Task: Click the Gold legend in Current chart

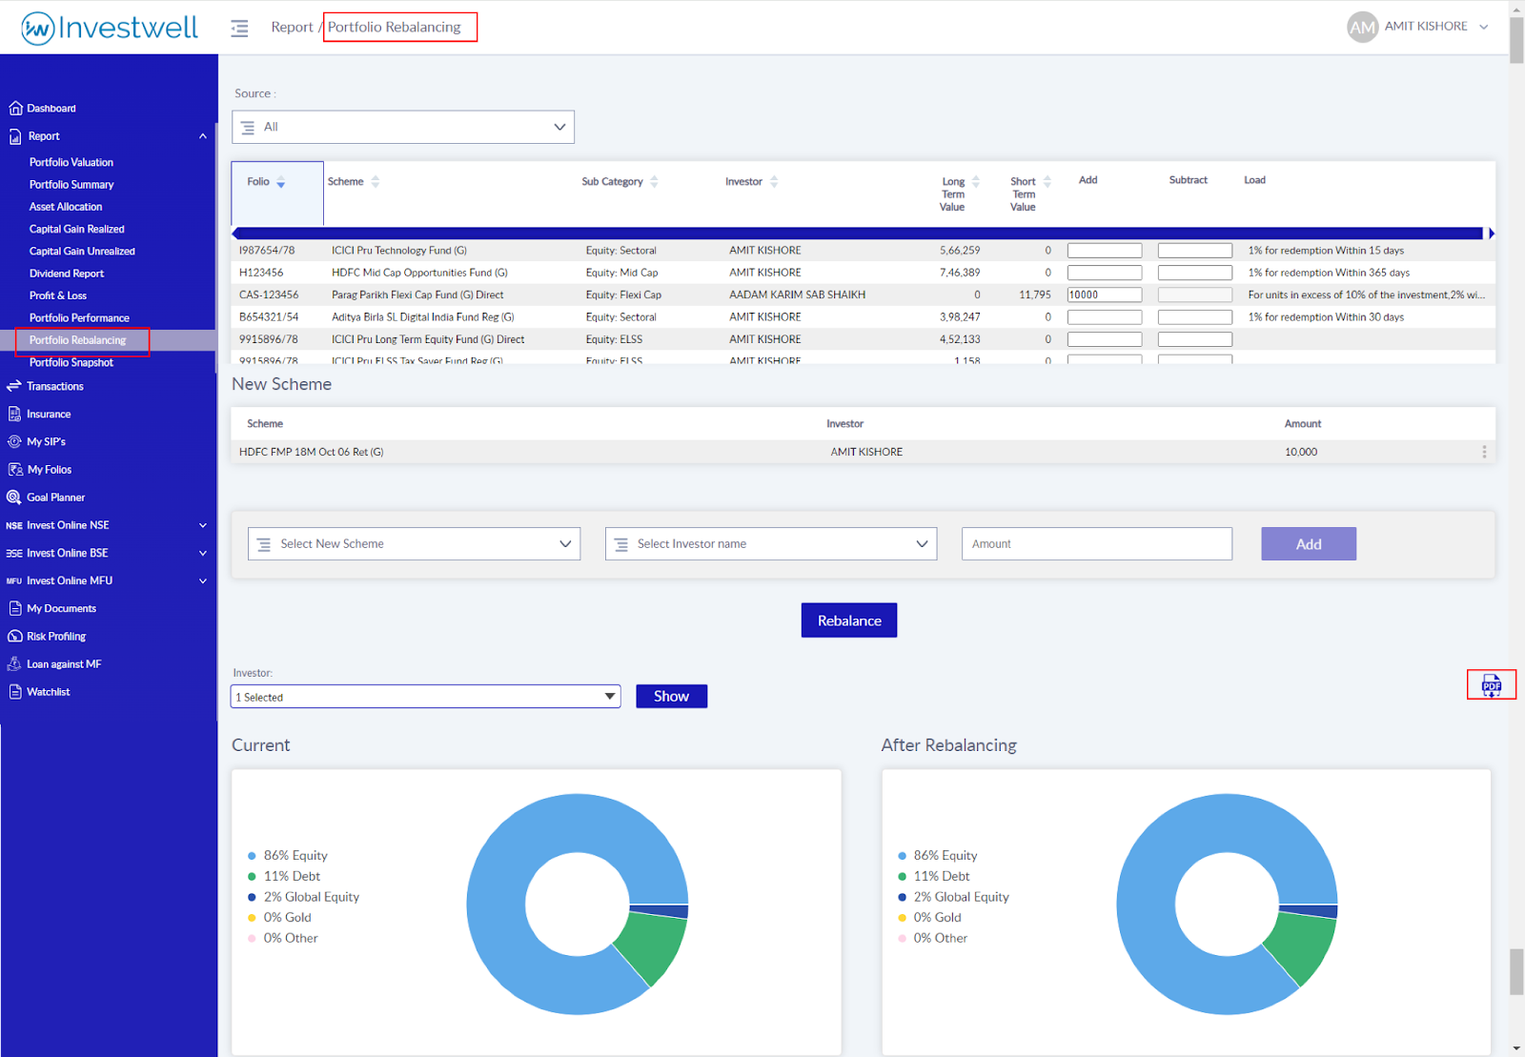Action: click(x=279, y=918)
